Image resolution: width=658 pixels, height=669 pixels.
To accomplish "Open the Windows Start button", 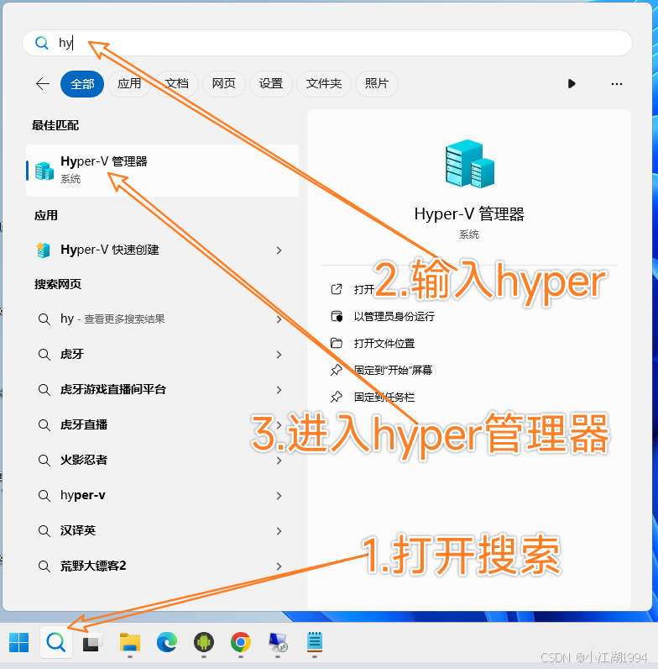I will point(19,642).
